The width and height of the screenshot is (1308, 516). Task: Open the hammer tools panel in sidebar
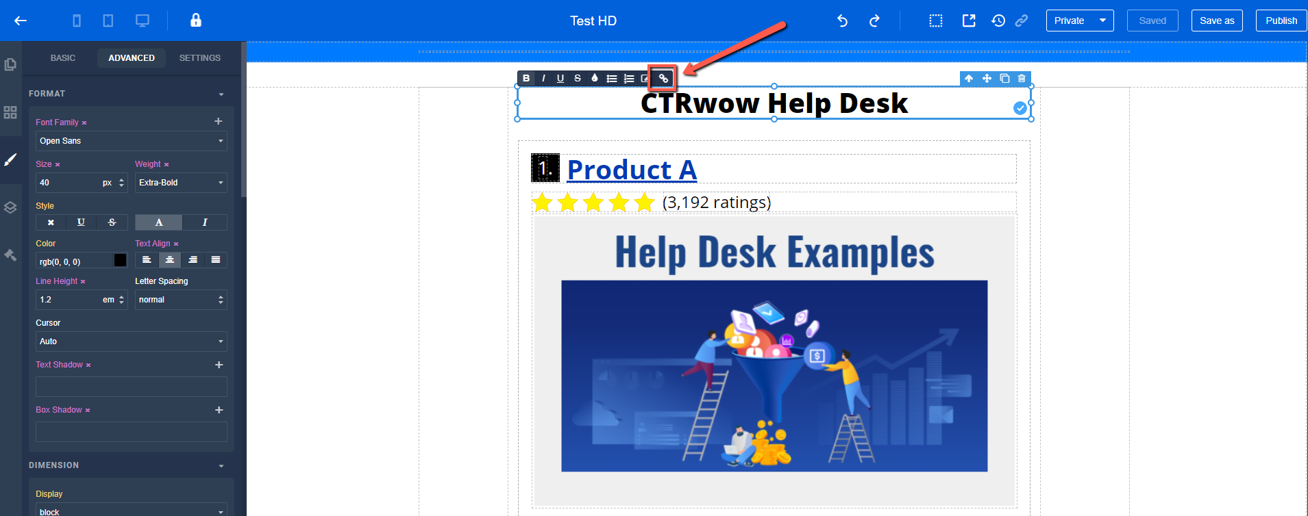pos(10,255)
